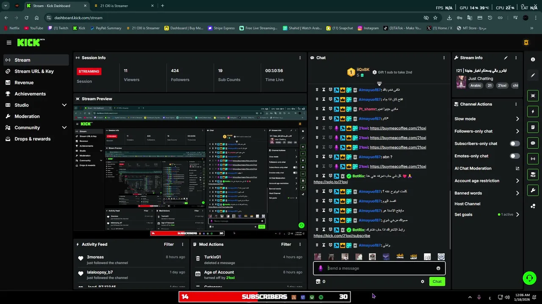Click the gold badge icon at top right
Image resolution: width=542 pixels, height=304 pixels.
point(526,43)
